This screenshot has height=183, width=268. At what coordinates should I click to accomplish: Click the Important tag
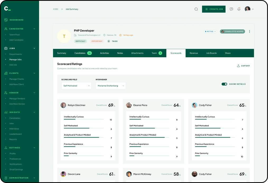[x=97, y=41]
